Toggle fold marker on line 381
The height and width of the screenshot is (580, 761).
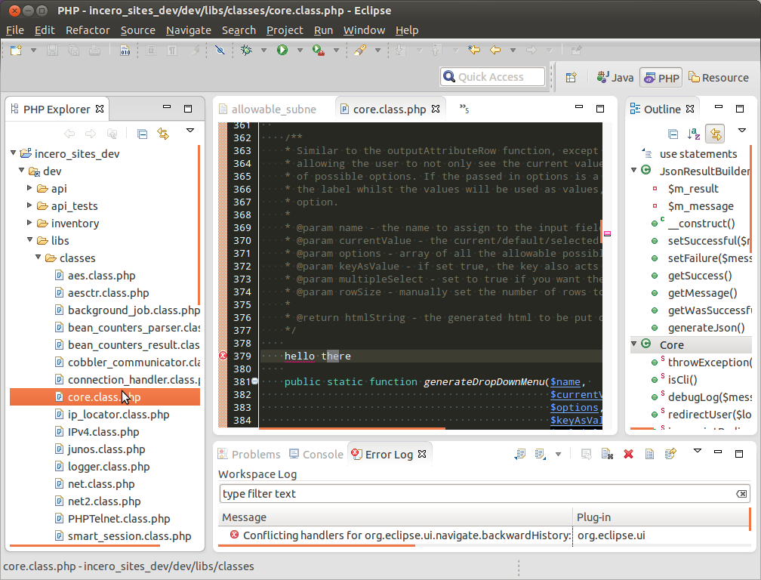pos(255,382)
